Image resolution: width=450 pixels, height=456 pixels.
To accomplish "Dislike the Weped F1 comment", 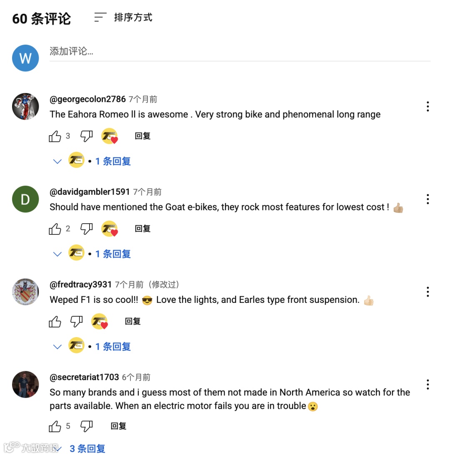I will 76,322.
